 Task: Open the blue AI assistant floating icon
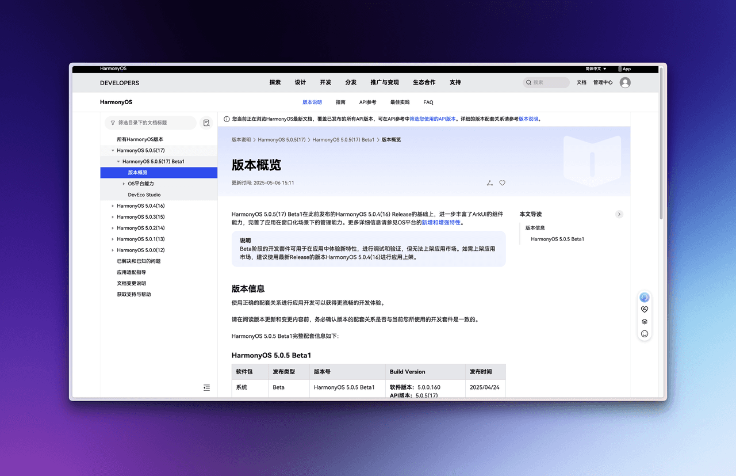pyautogui.click(x=645, y=298)
